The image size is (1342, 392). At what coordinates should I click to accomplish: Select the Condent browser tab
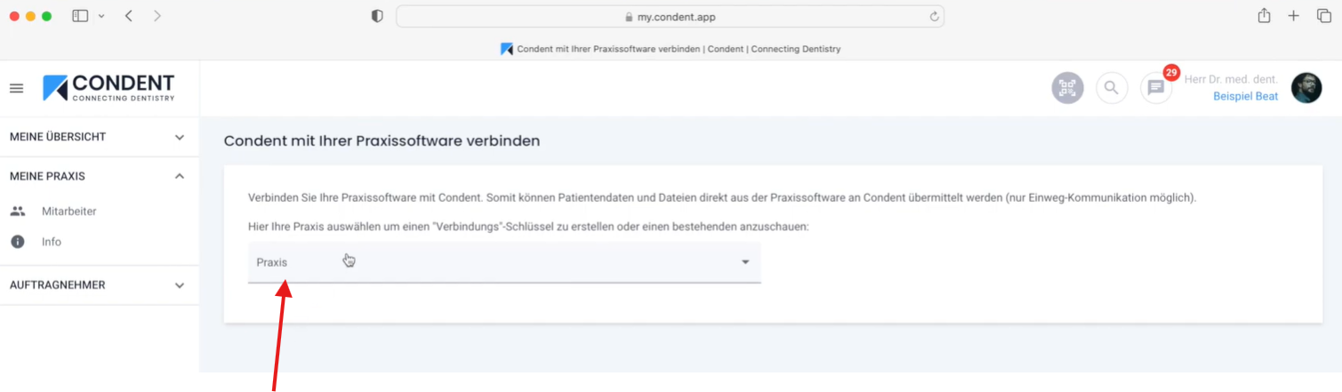671,49
